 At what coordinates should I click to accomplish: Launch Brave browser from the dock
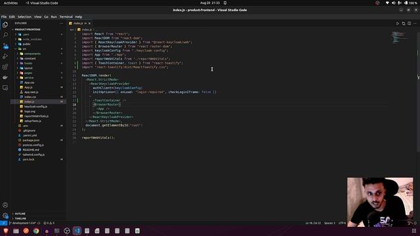click(6, 231)
